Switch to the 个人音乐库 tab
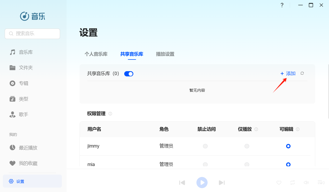 [96, 54]
